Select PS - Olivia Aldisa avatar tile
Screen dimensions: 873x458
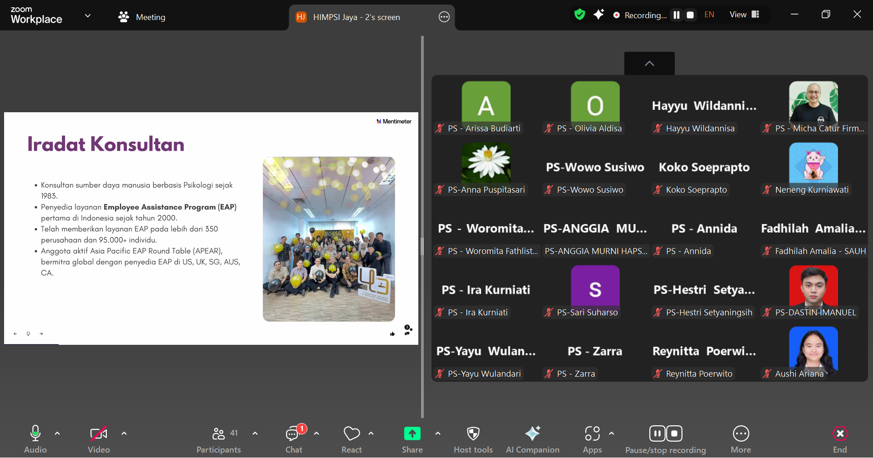[595, 105]
